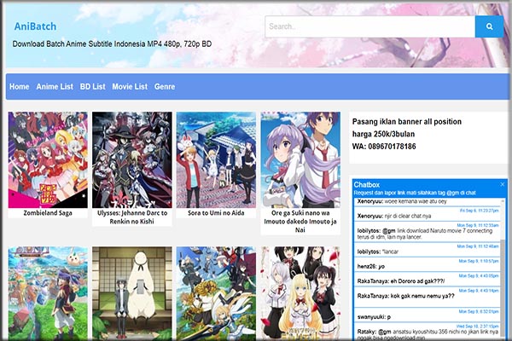Screen dimensions: 512x341
Task: Click Xenoryuu's 'njir di clear chat nya' message
Action: [x=428, y=214]
